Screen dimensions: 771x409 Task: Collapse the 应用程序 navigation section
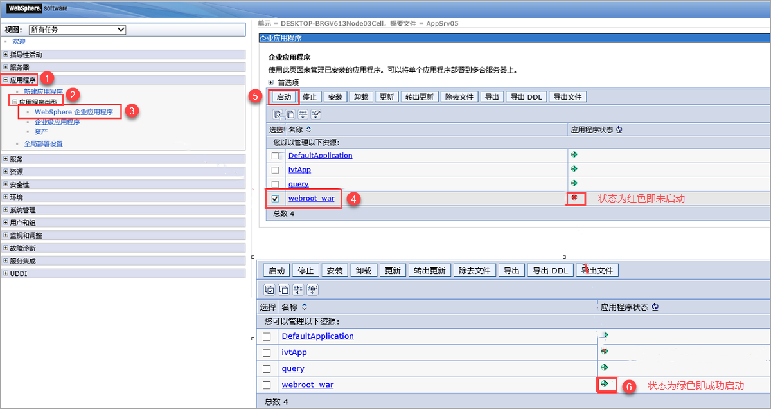[6, 80]
